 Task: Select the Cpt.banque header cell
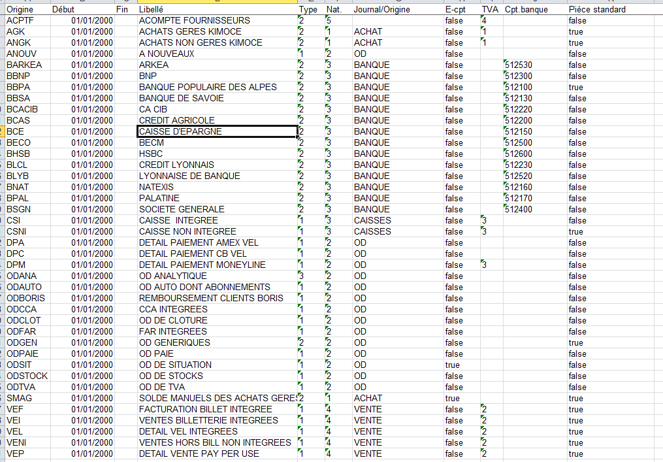click(526, 10)
